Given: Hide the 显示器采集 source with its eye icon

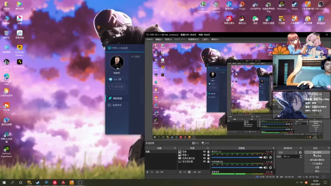Looking at the screenshot, I should 204,162.
